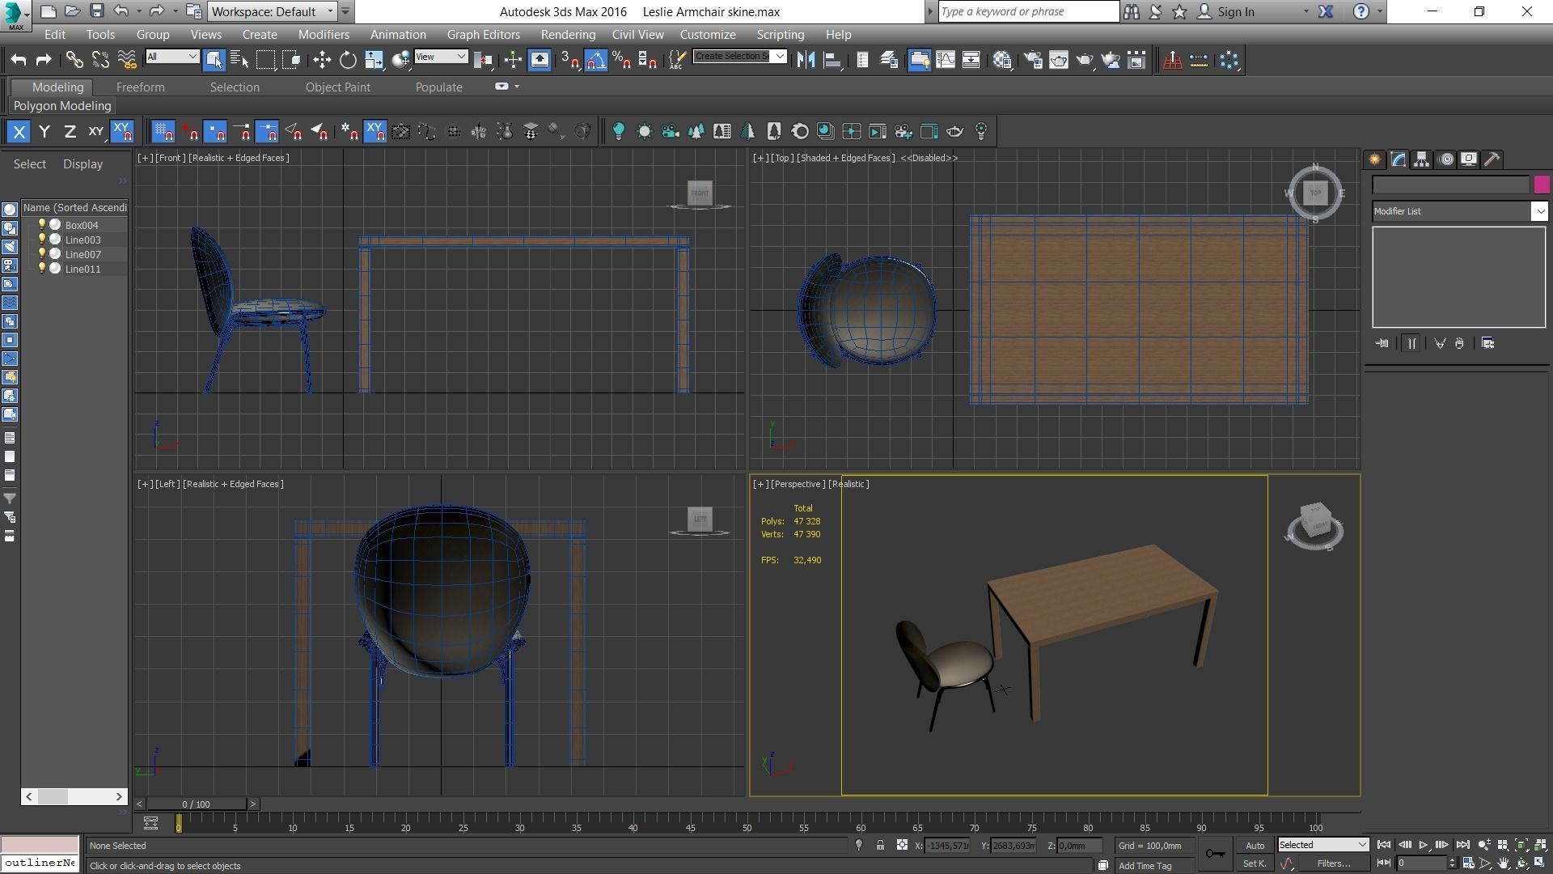
Task: Open the Modifiers menu
Action: (324, 35)
